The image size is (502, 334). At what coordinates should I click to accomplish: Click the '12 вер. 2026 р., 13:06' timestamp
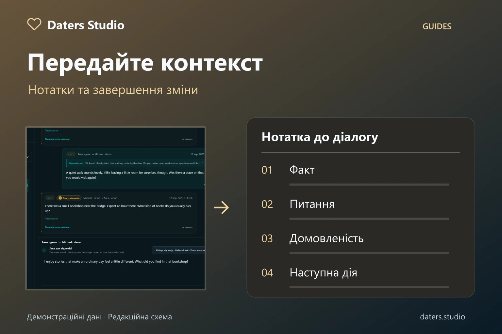coord(181,198)
